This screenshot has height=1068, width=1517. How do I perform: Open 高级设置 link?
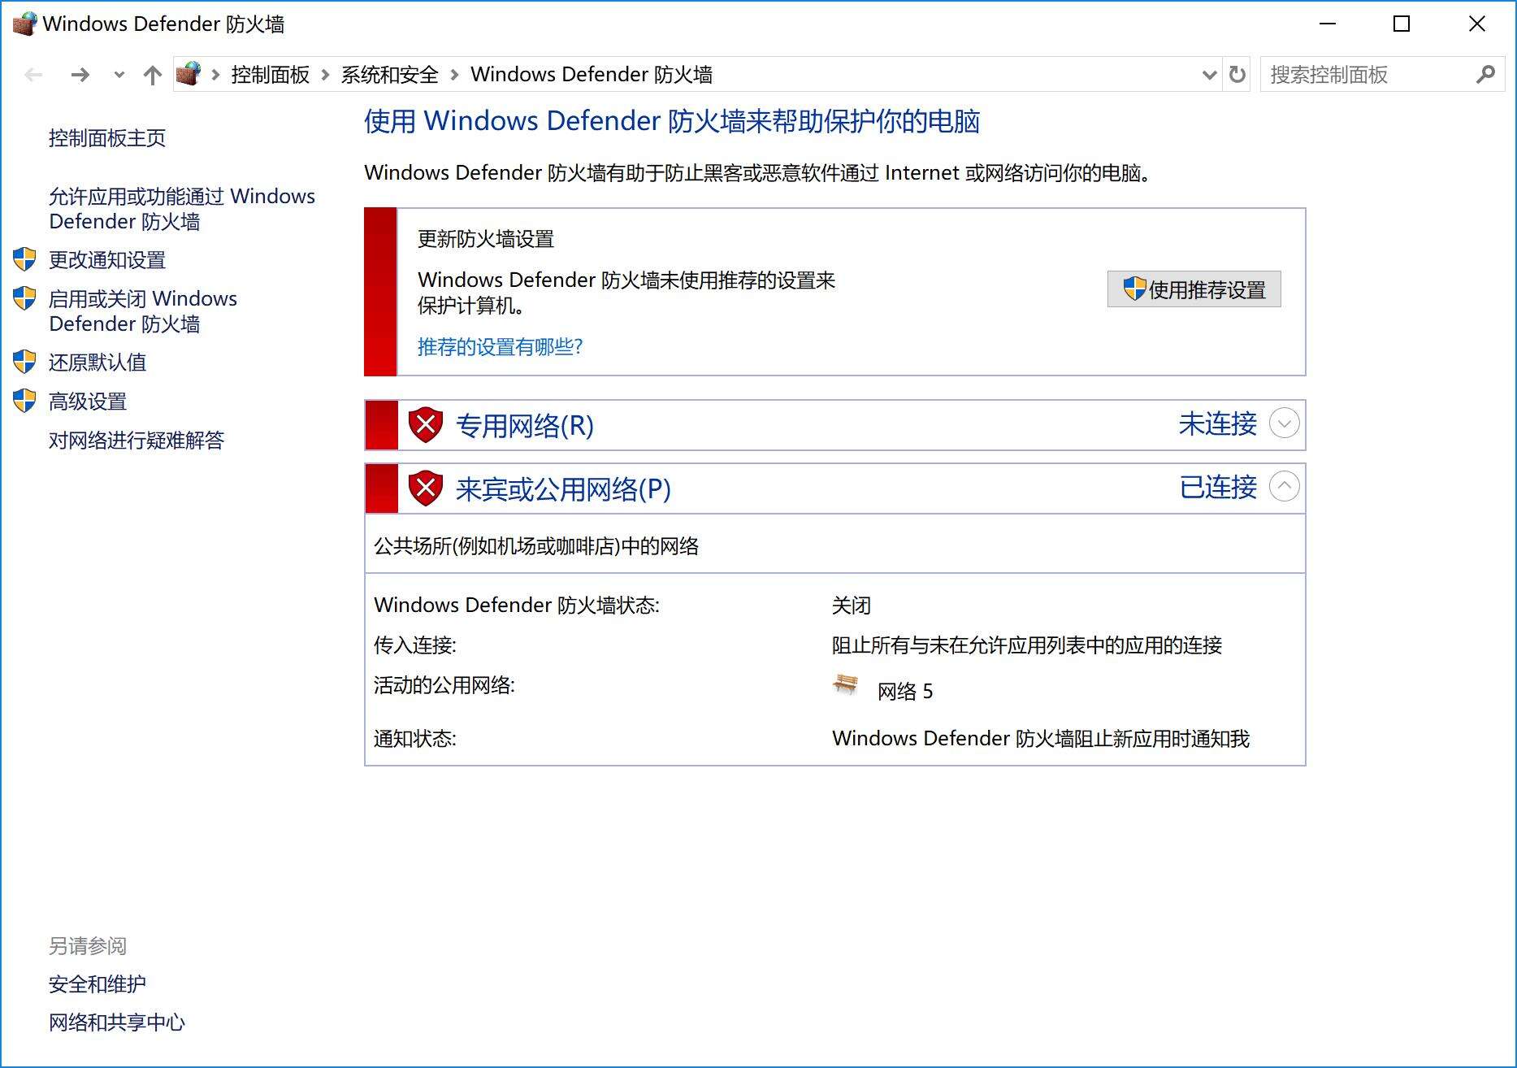[88, 402]
